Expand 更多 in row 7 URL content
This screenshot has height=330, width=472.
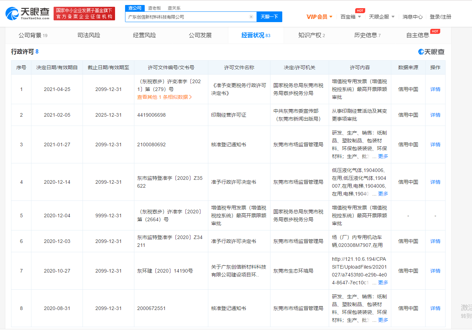pos(383,283)
